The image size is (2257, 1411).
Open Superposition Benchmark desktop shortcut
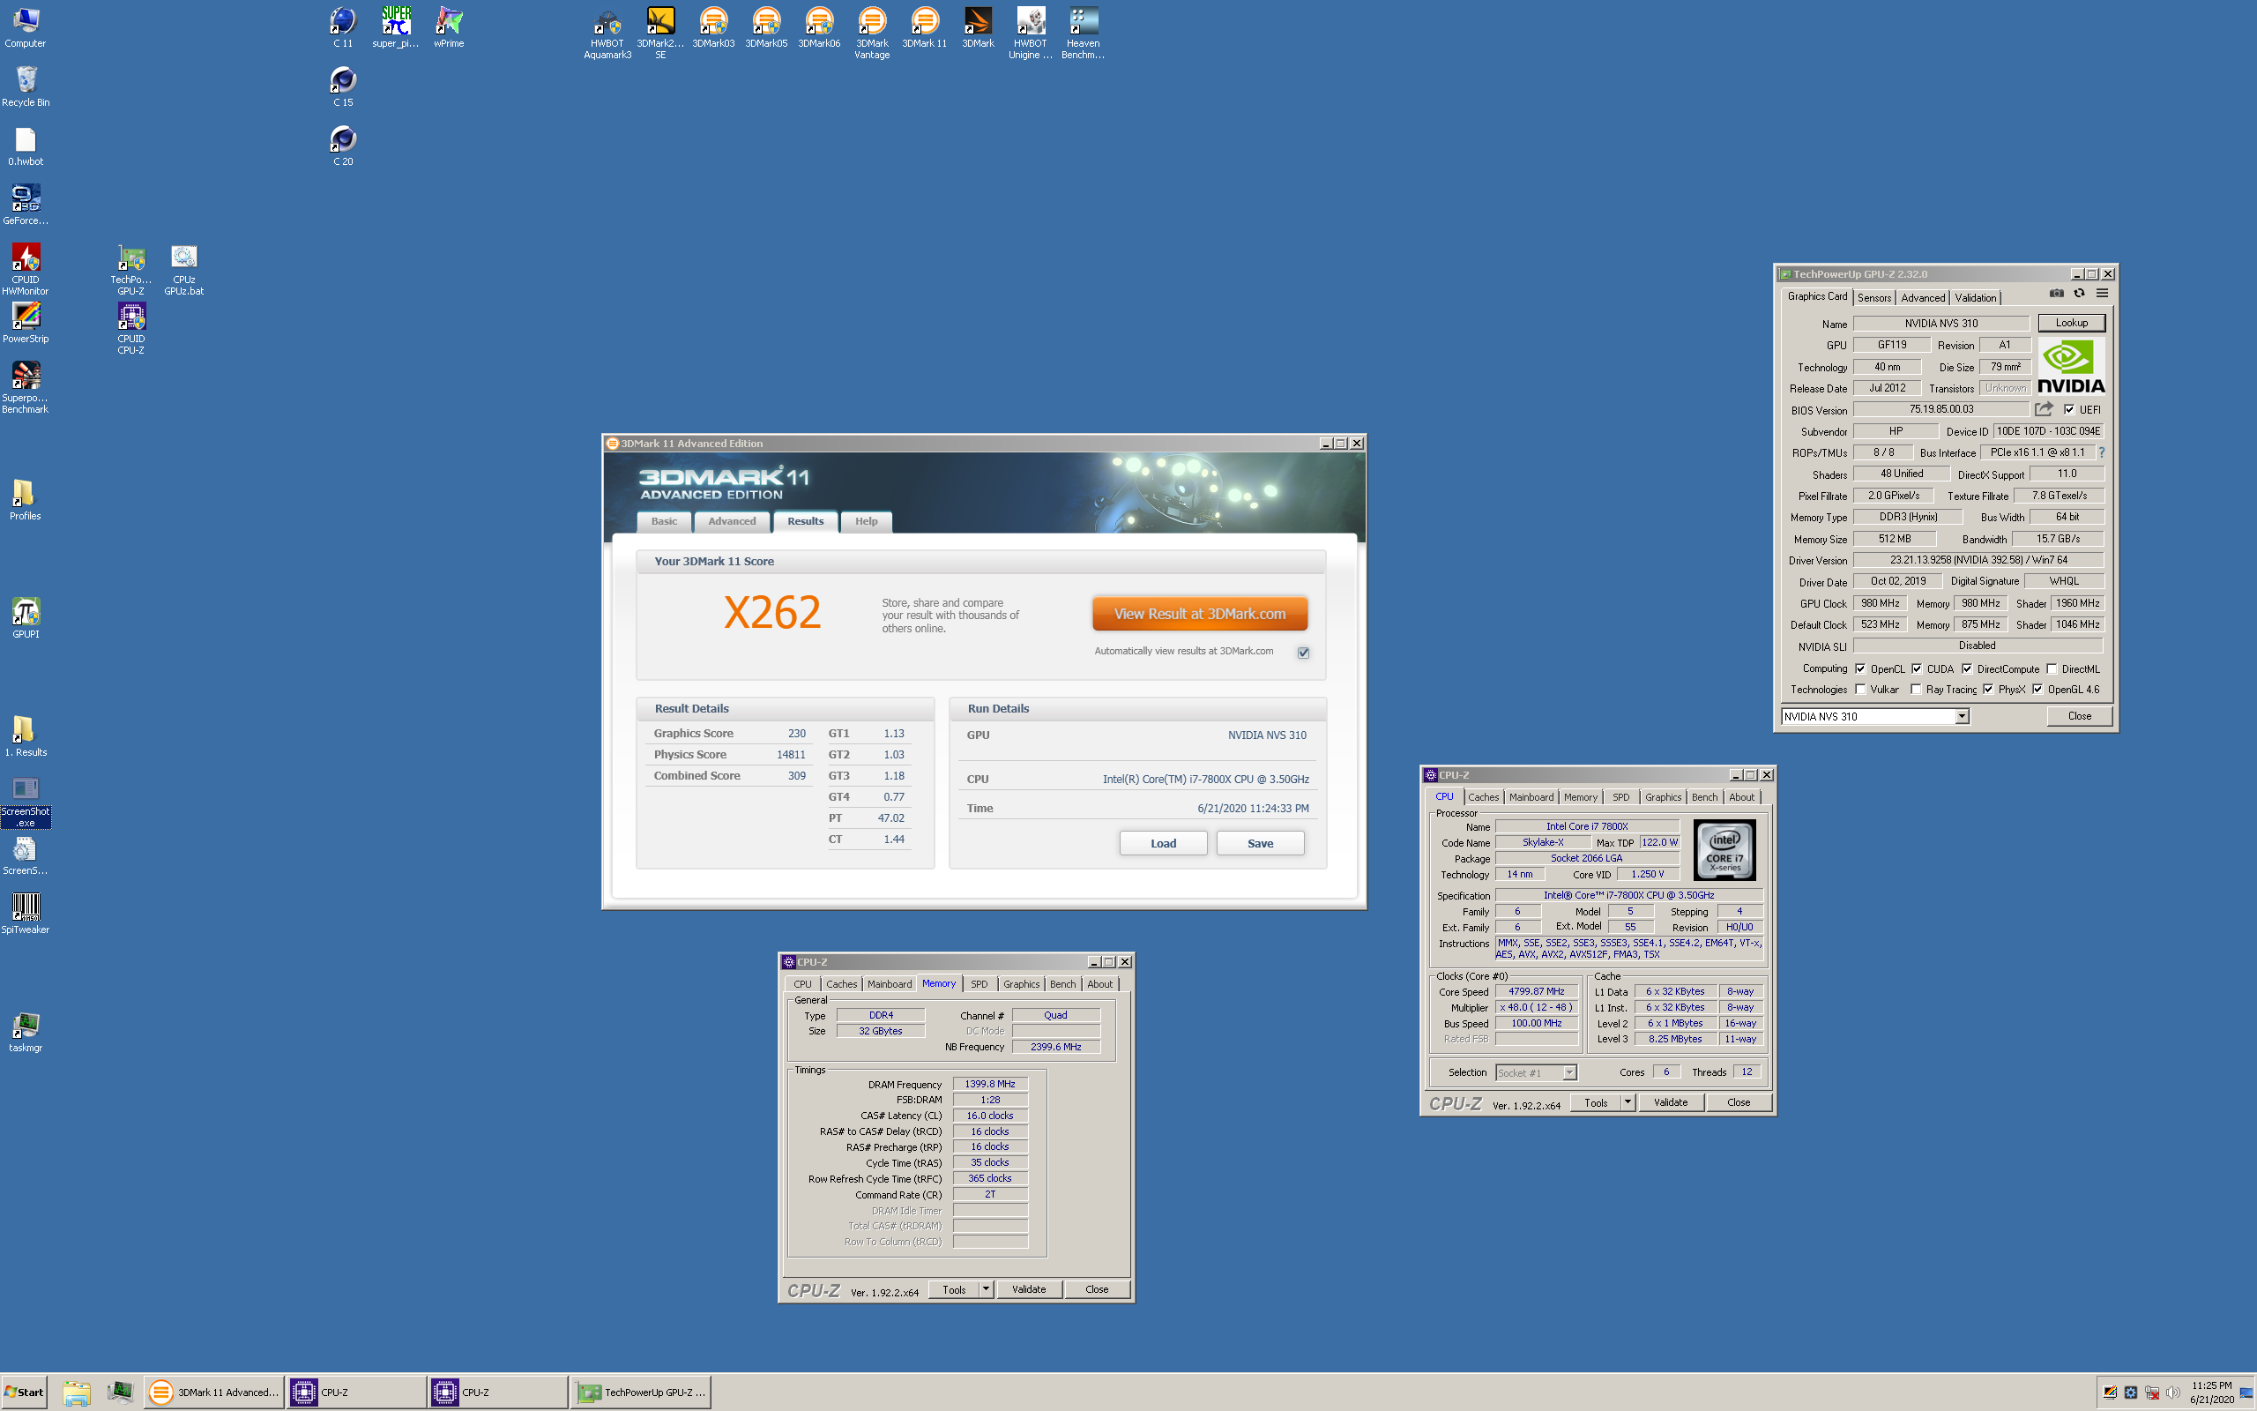pos(26,387)
